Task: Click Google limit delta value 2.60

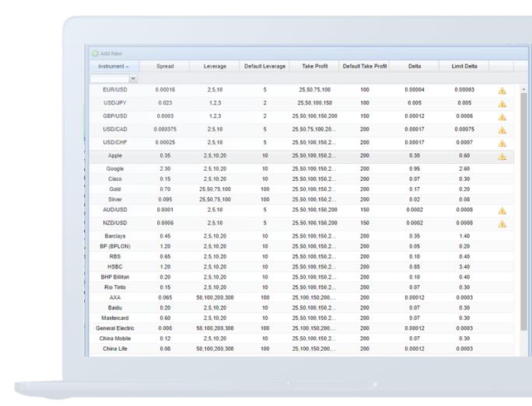Action: click(464, 168)
